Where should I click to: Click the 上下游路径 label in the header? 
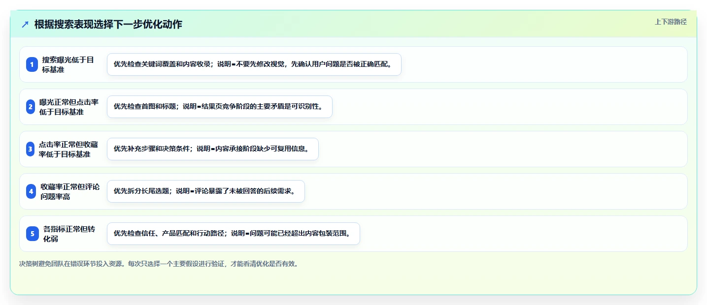671,22
